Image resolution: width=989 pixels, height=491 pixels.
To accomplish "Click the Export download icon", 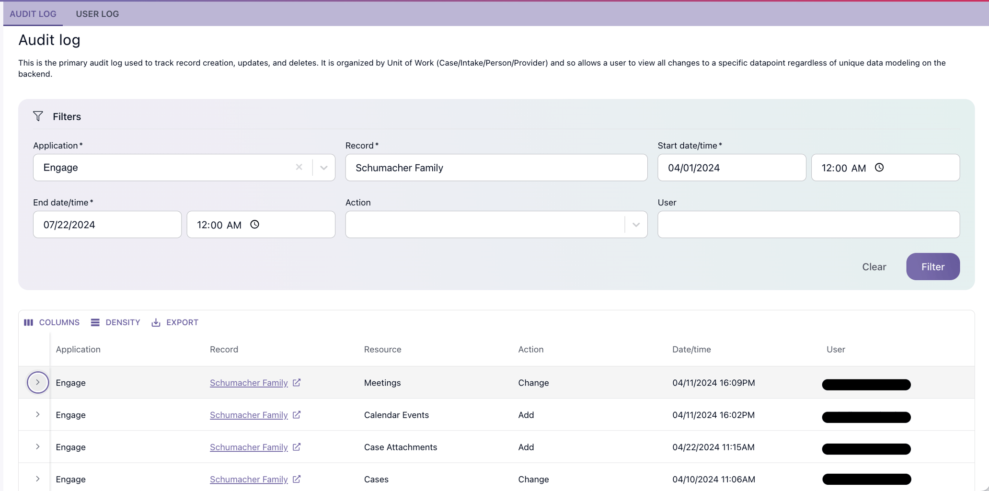I will tap(155, 322).
